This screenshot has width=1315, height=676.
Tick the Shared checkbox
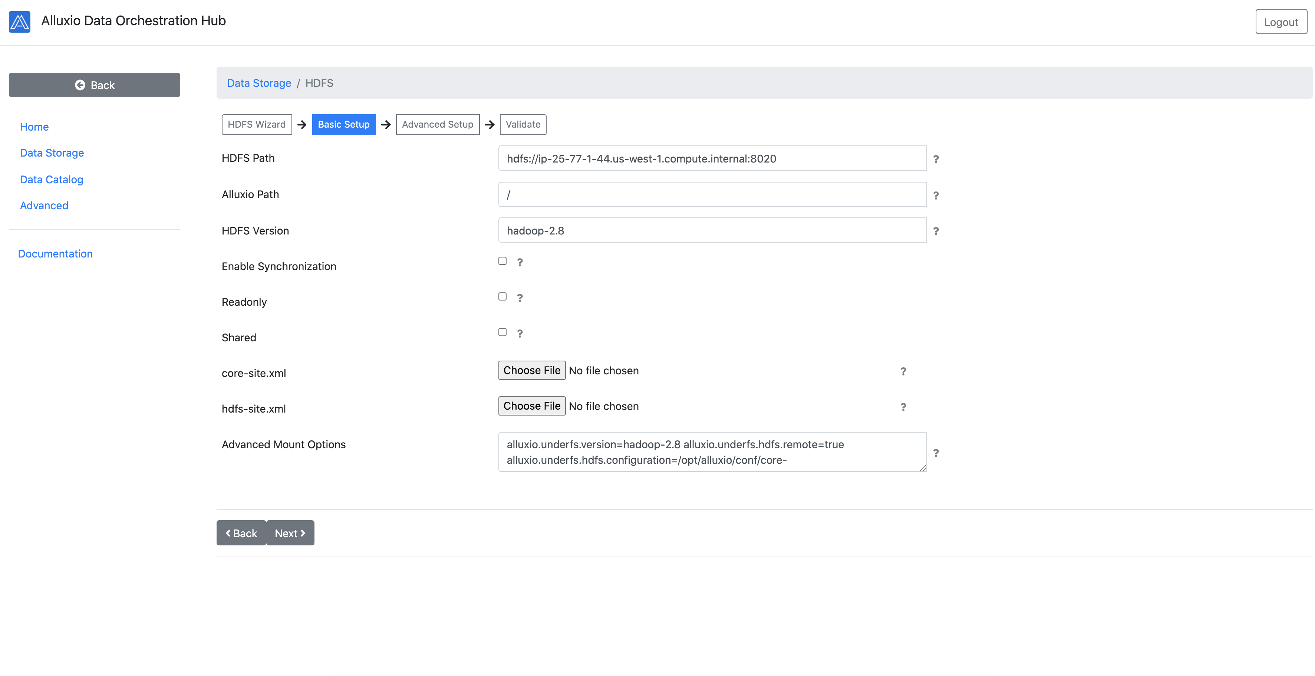pyautogui.click(x=502, y=332)
